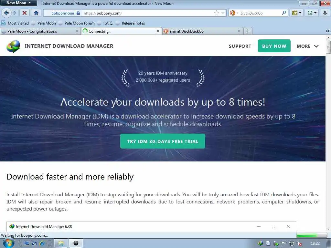This screenshot has height=248, width=331.
Task: Go to the Home page icon
Action: [36, 13]
